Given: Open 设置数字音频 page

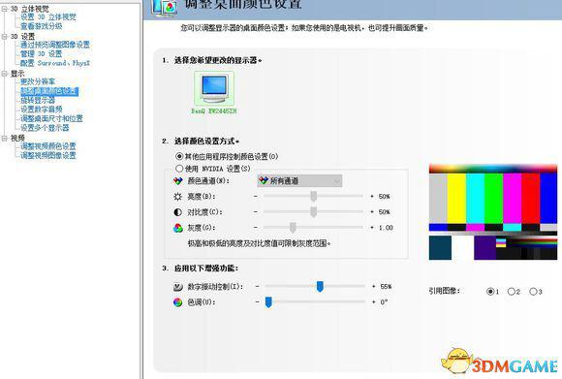Looking at the screenshot, I should [42, 109].
